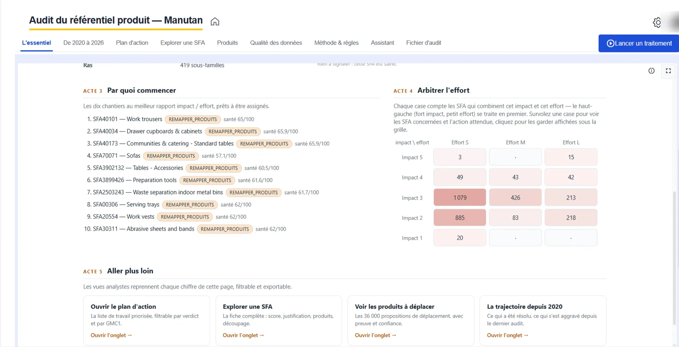Click the La trajectoire depuis 2020 card title

point(525,307)
